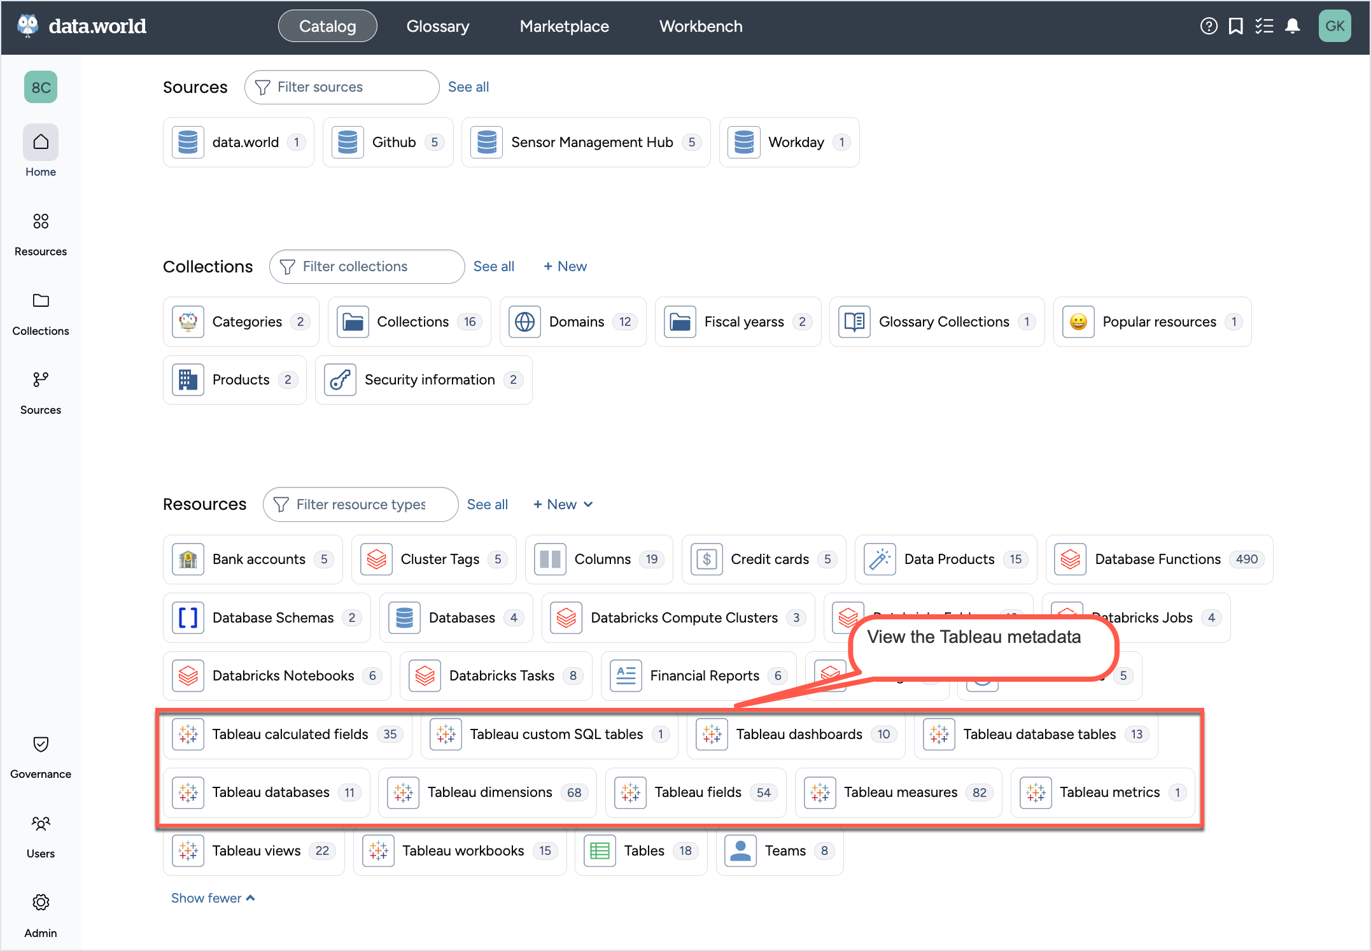Open the Notifications bell
This screenshot has width=1371, height=951.
coord(1293,26)
